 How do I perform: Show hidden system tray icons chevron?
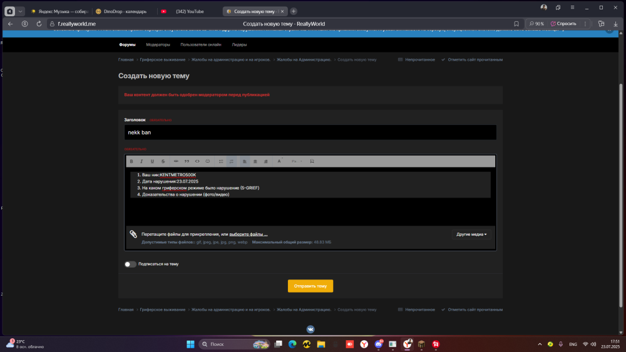(540, 344)
